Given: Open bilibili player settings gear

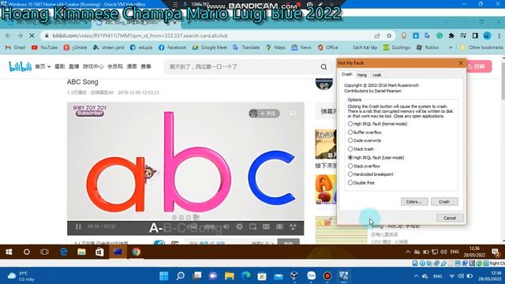Looking at the screenshot, I should click(x=239, y=226).
